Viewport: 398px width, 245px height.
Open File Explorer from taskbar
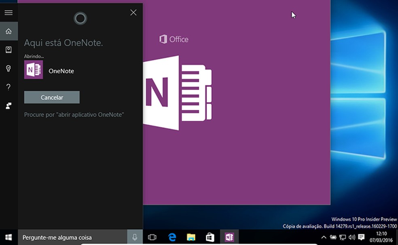click(191, 237)
